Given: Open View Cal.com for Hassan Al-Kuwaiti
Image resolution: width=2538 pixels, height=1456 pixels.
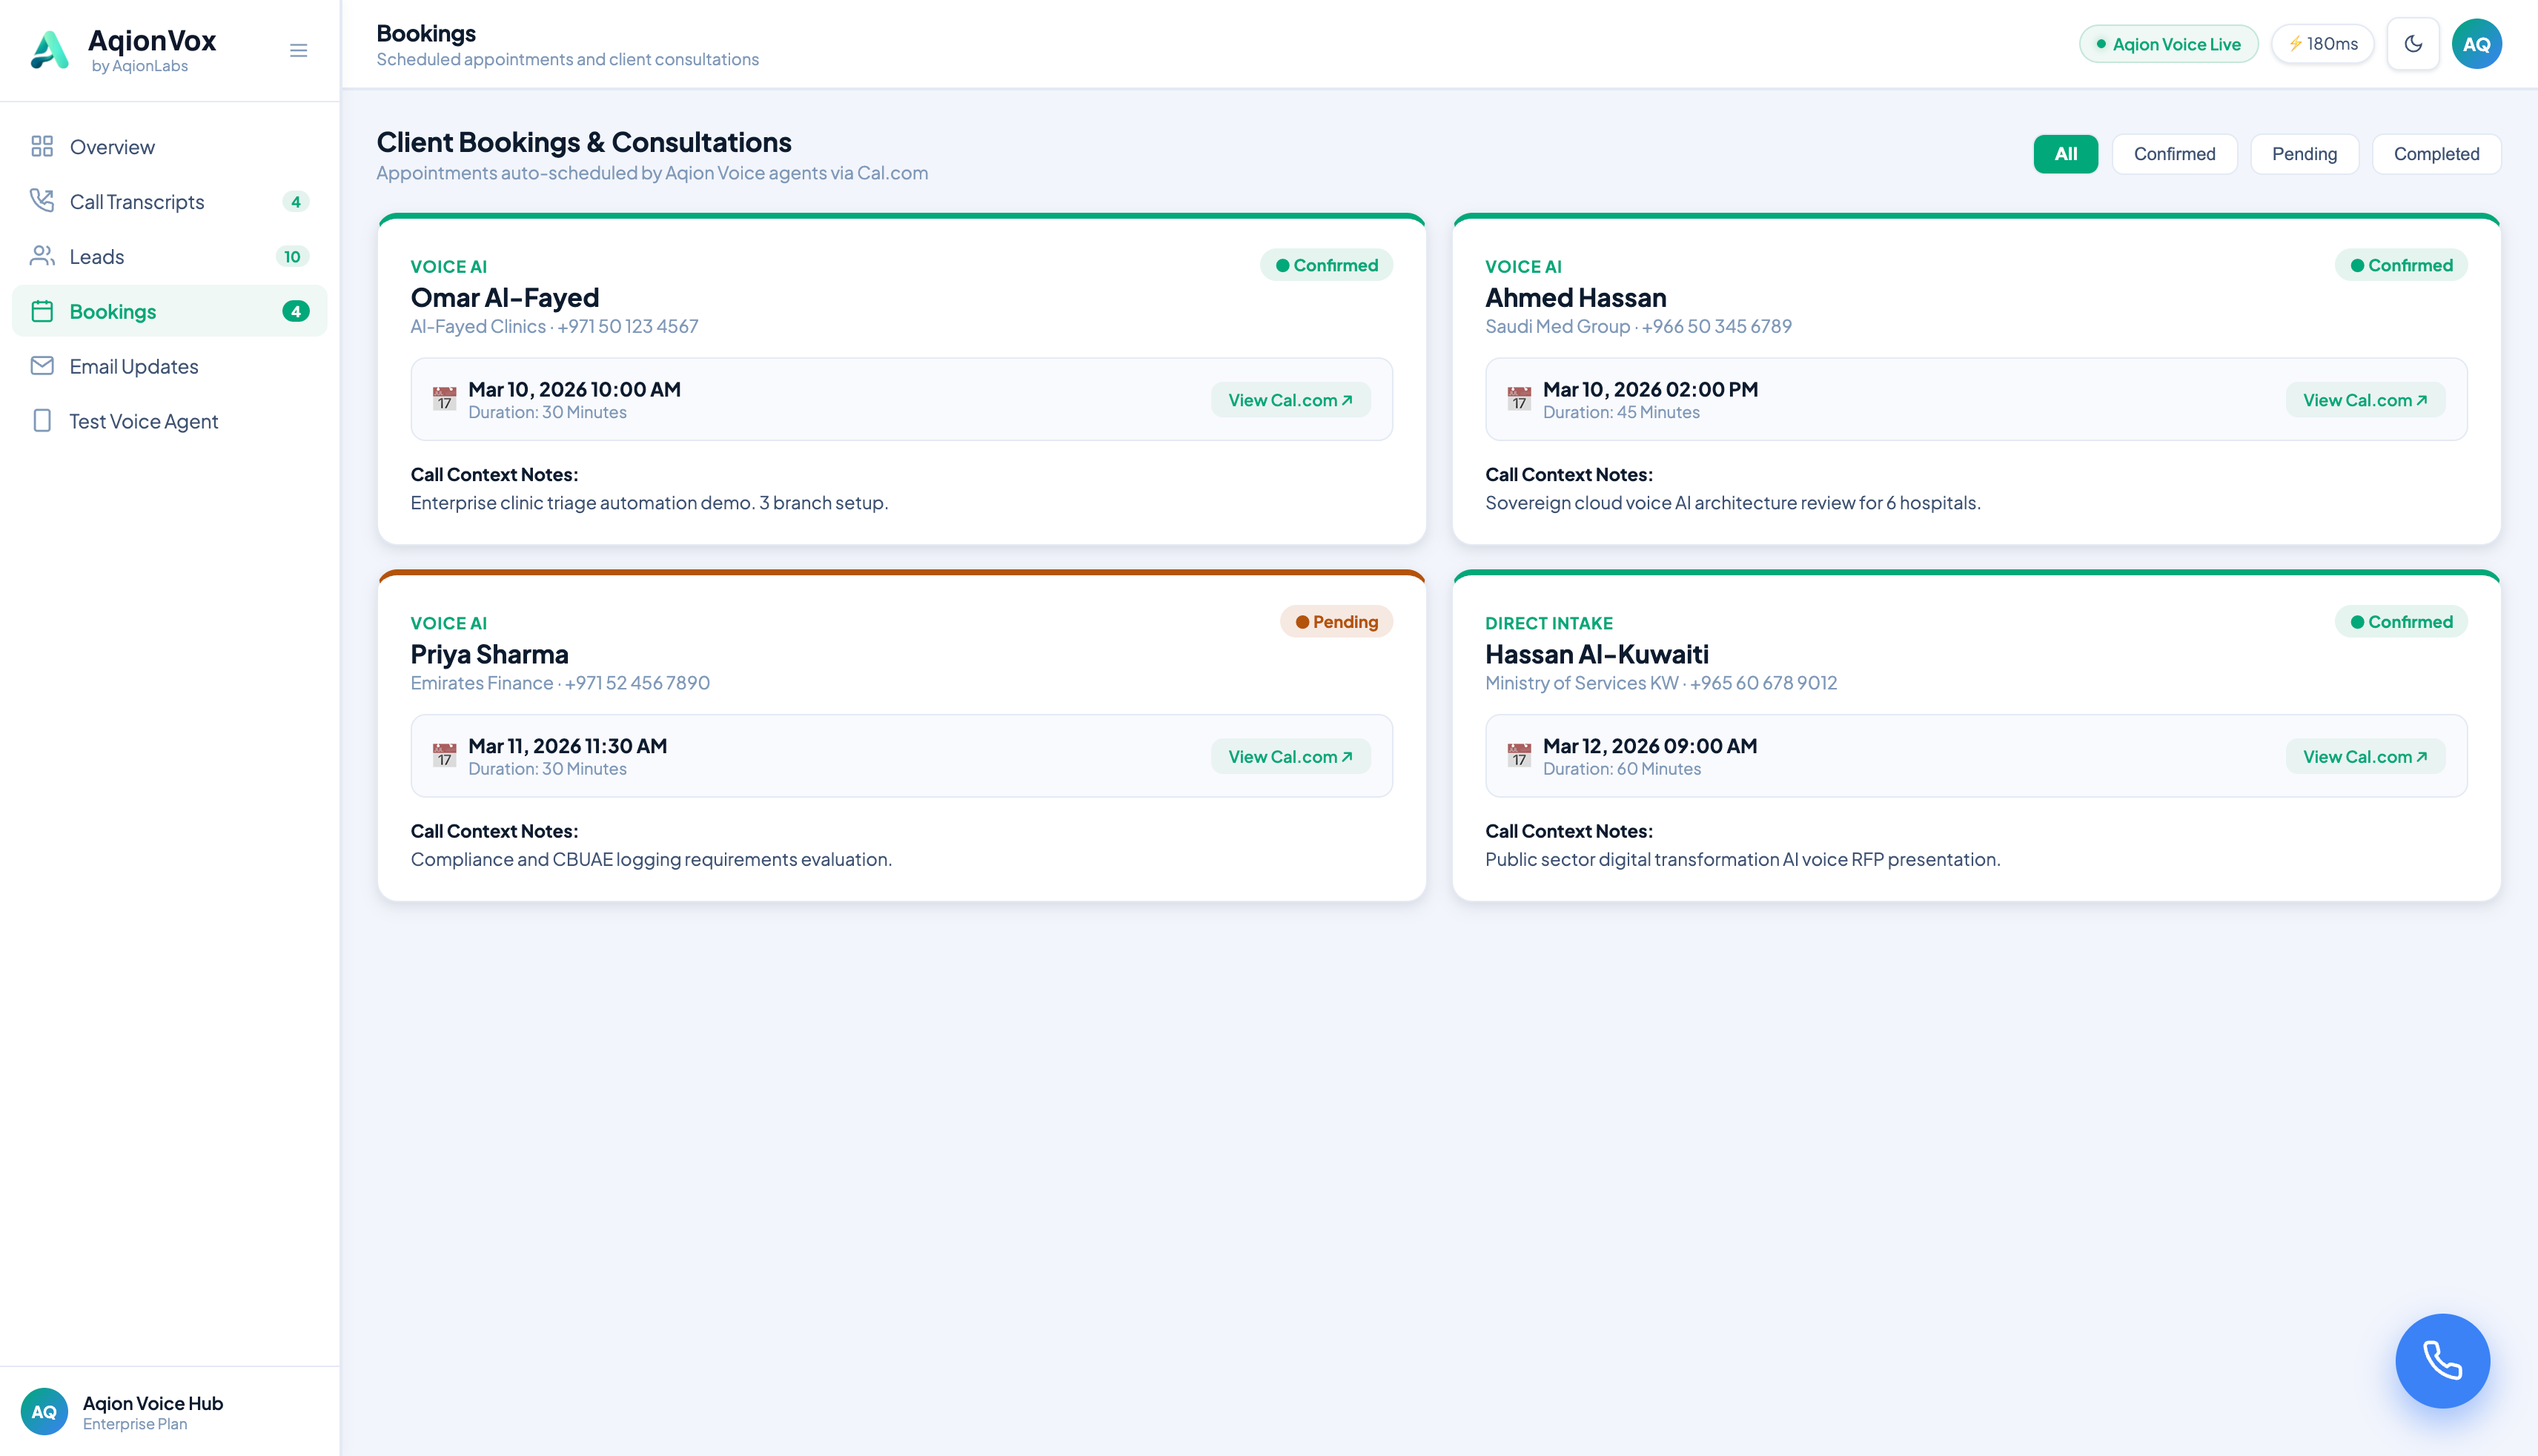Looking at the screenshot, I should click(2365, 757).
